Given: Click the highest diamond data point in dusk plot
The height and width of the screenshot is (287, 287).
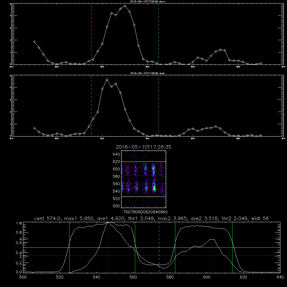Looking at the screenshot, I should point(107,80).
